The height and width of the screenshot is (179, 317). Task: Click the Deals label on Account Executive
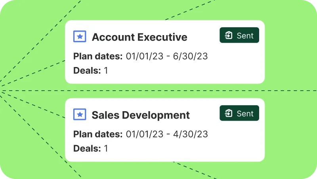click(87, 71)
